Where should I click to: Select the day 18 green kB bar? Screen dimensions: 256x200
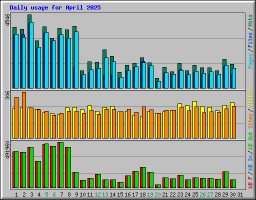click(x=144, y=177)
